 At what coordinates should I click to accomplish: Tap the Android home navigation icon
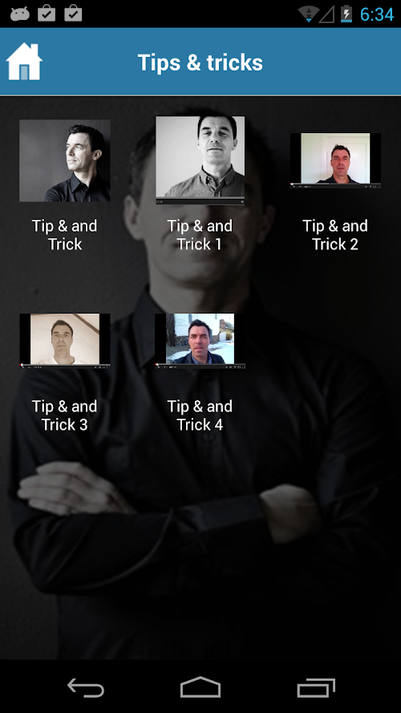coord(200,687)
